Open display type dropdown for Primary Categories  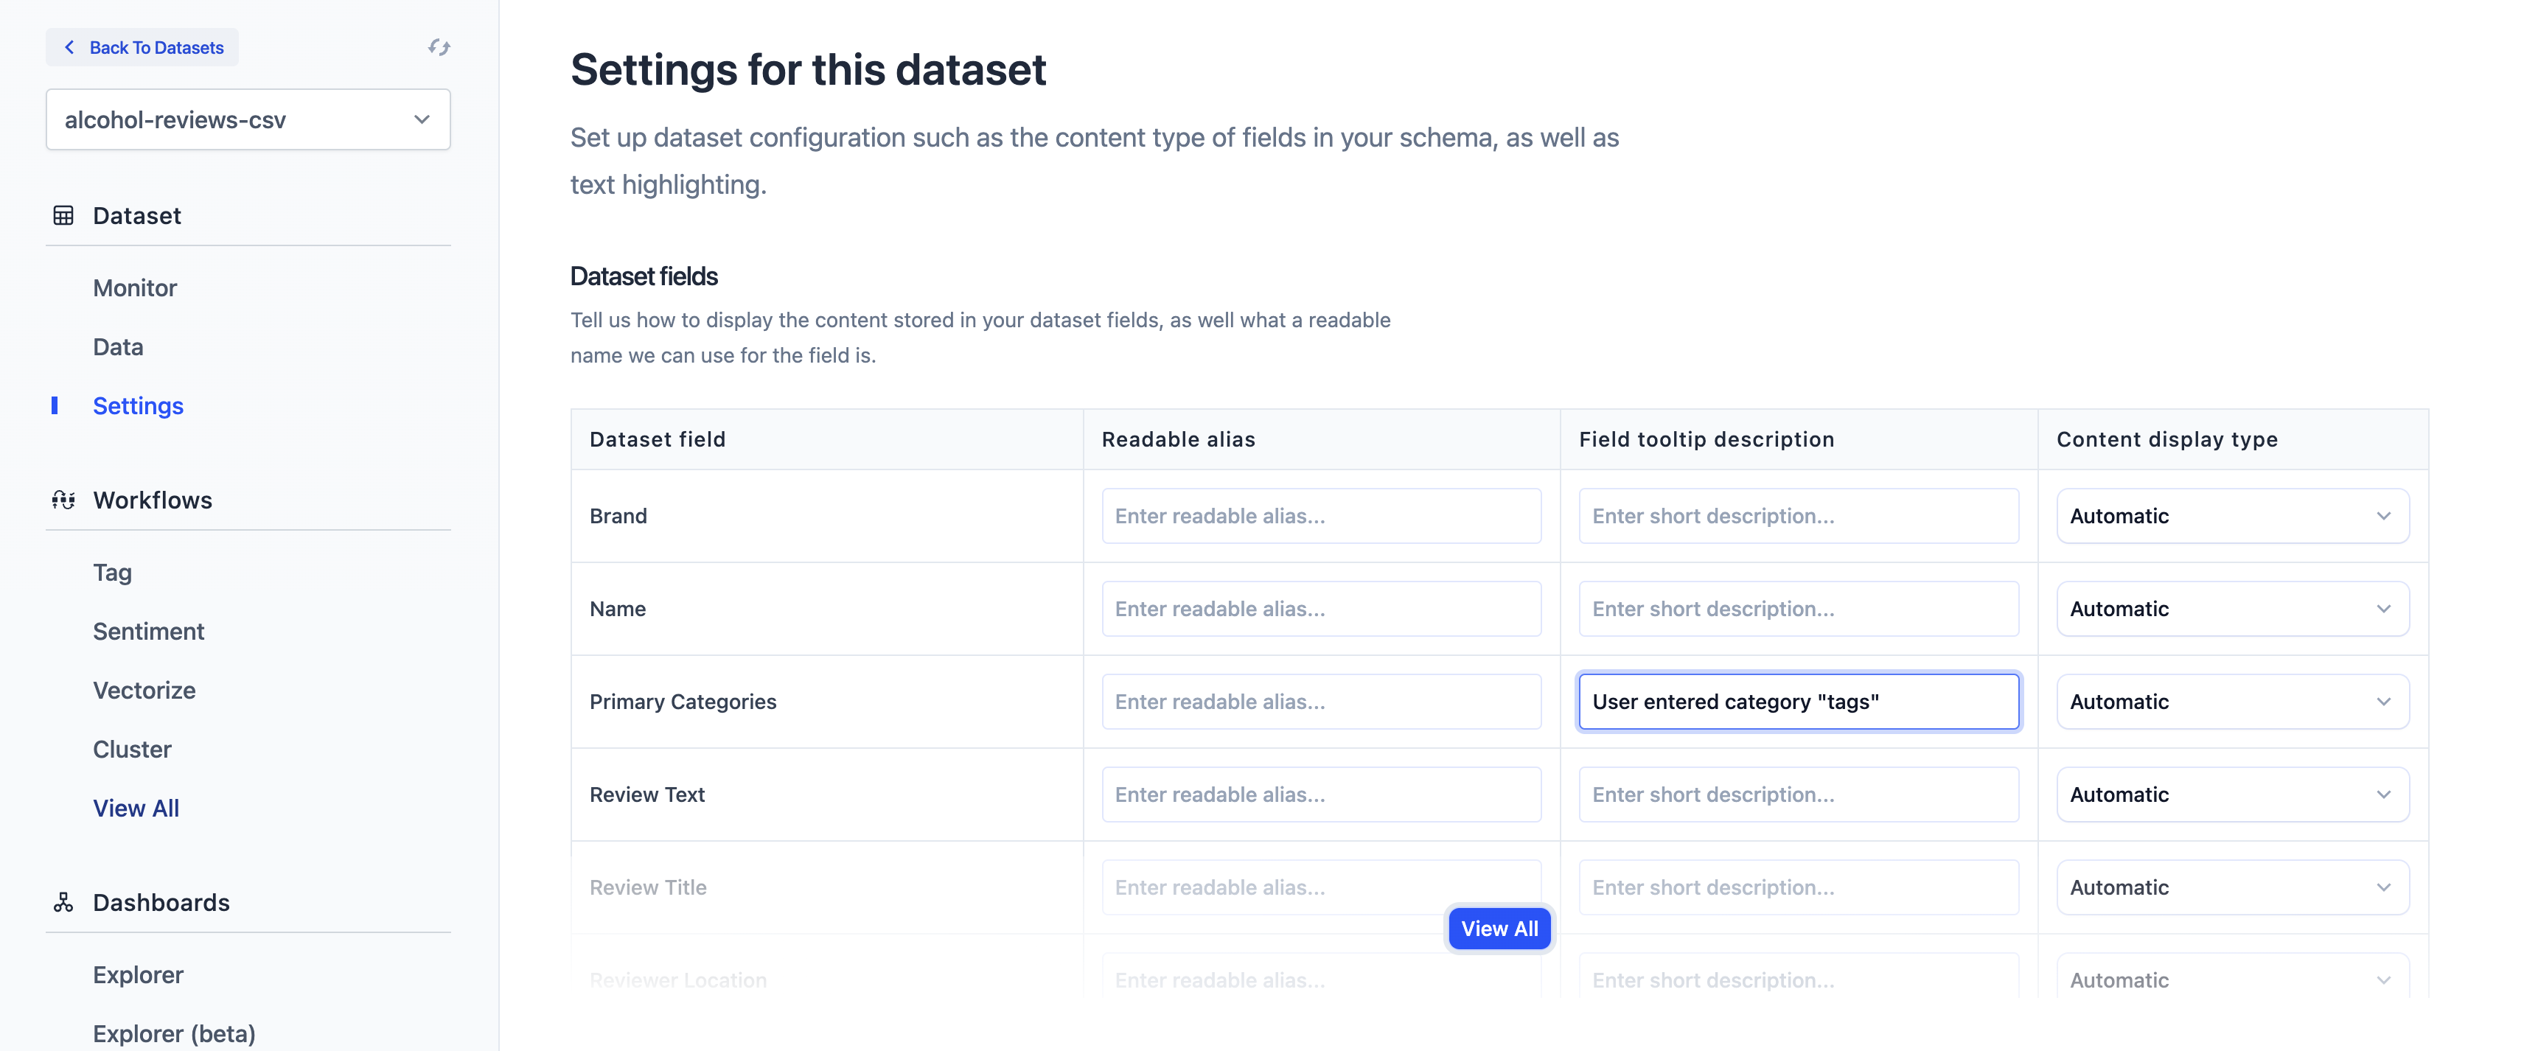click(2232, 702)
